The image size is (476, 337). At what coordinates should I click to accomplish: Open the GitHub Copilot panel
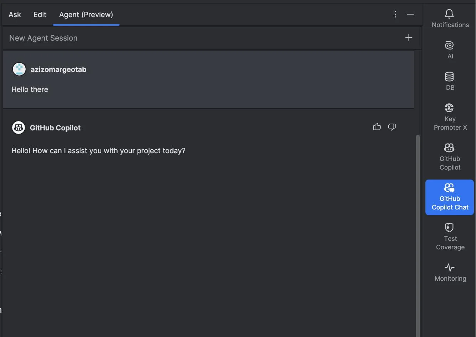tap(450, 157)
